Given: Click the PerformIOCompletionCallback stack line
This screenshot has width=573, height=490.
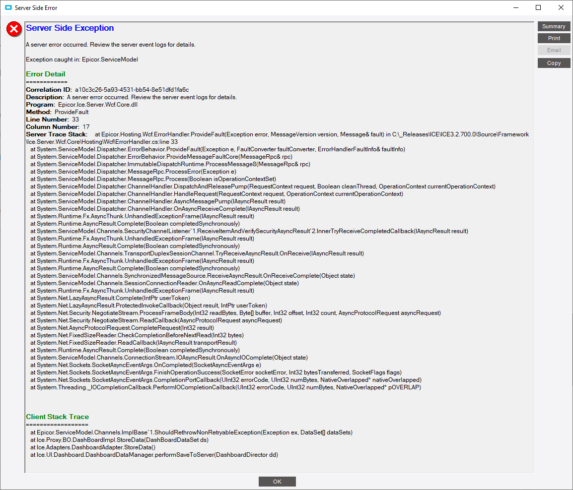Looking at the screenshot, I should (225, 387).
